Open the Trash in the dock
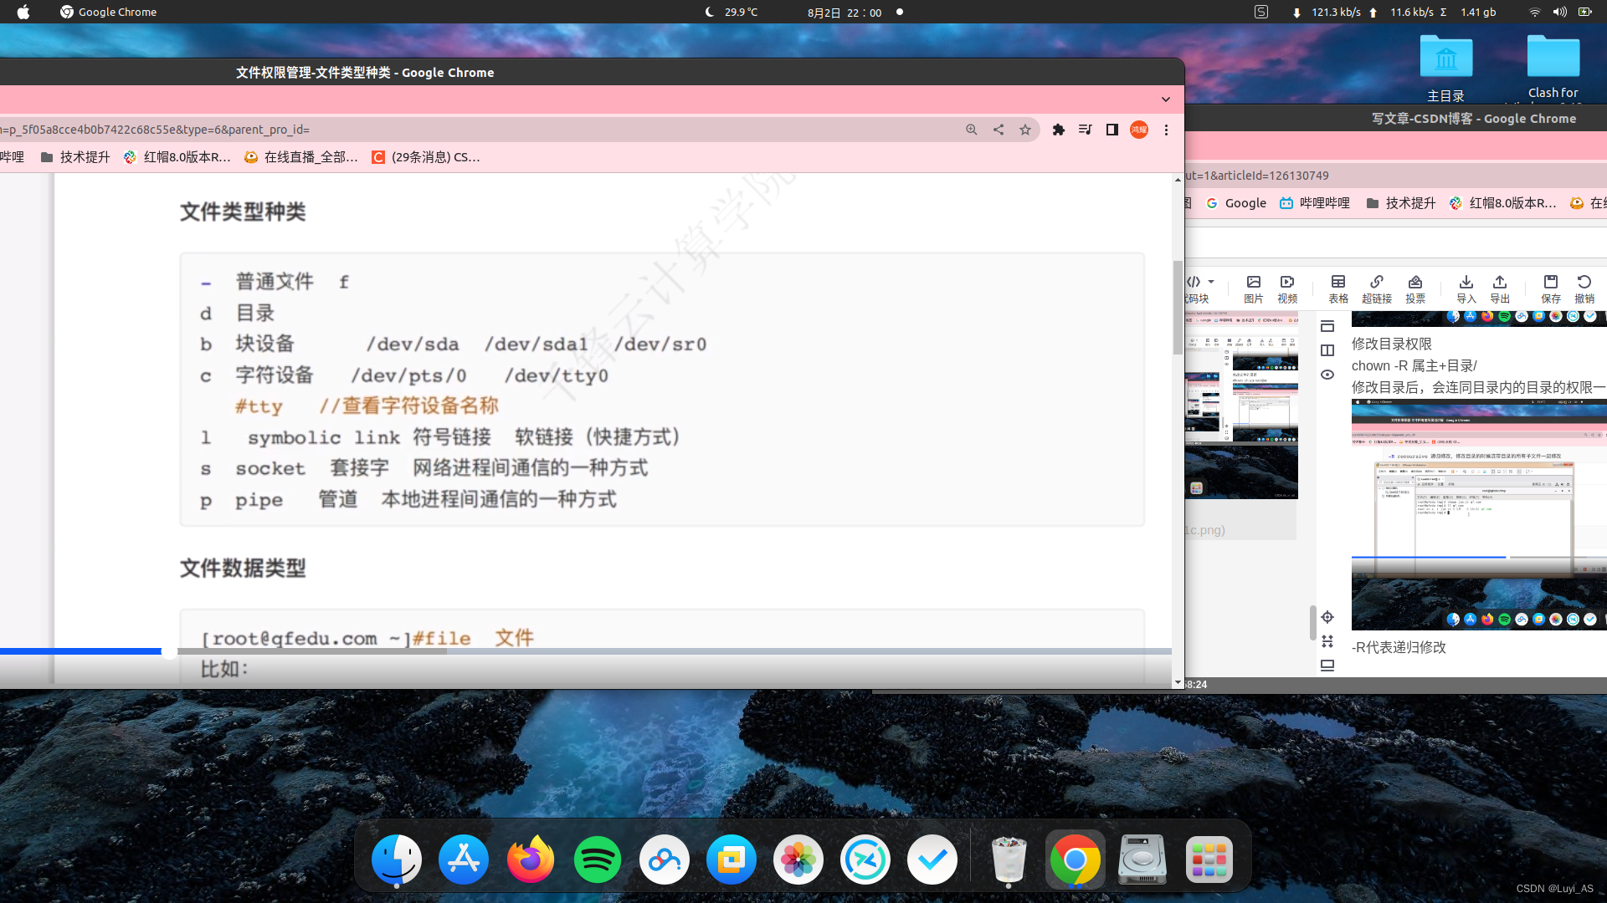 pyautogui.click(x=1008, y=859)
